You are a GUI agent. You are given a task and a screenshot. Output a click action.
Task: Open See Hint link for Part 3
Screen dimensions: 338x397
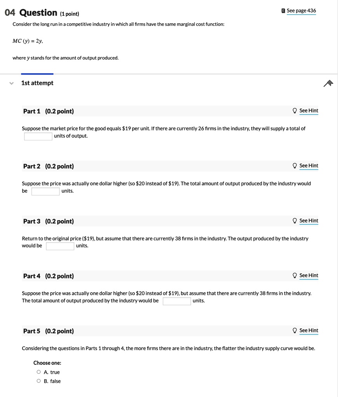308,221
